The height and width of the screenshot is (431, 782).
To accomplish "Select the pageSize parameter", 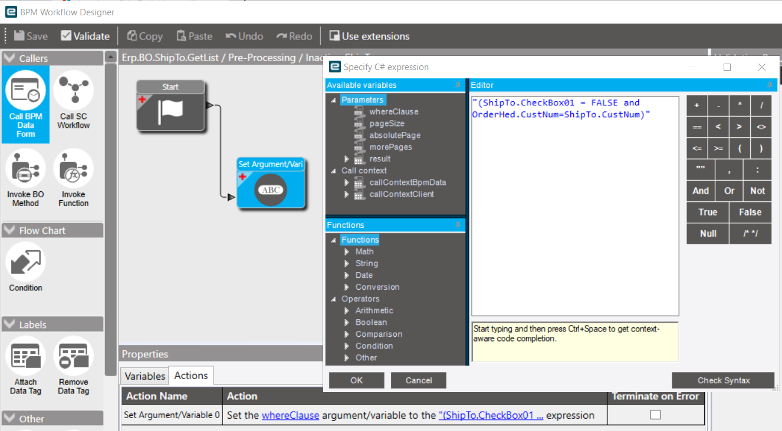I will [x=387, y=124].
